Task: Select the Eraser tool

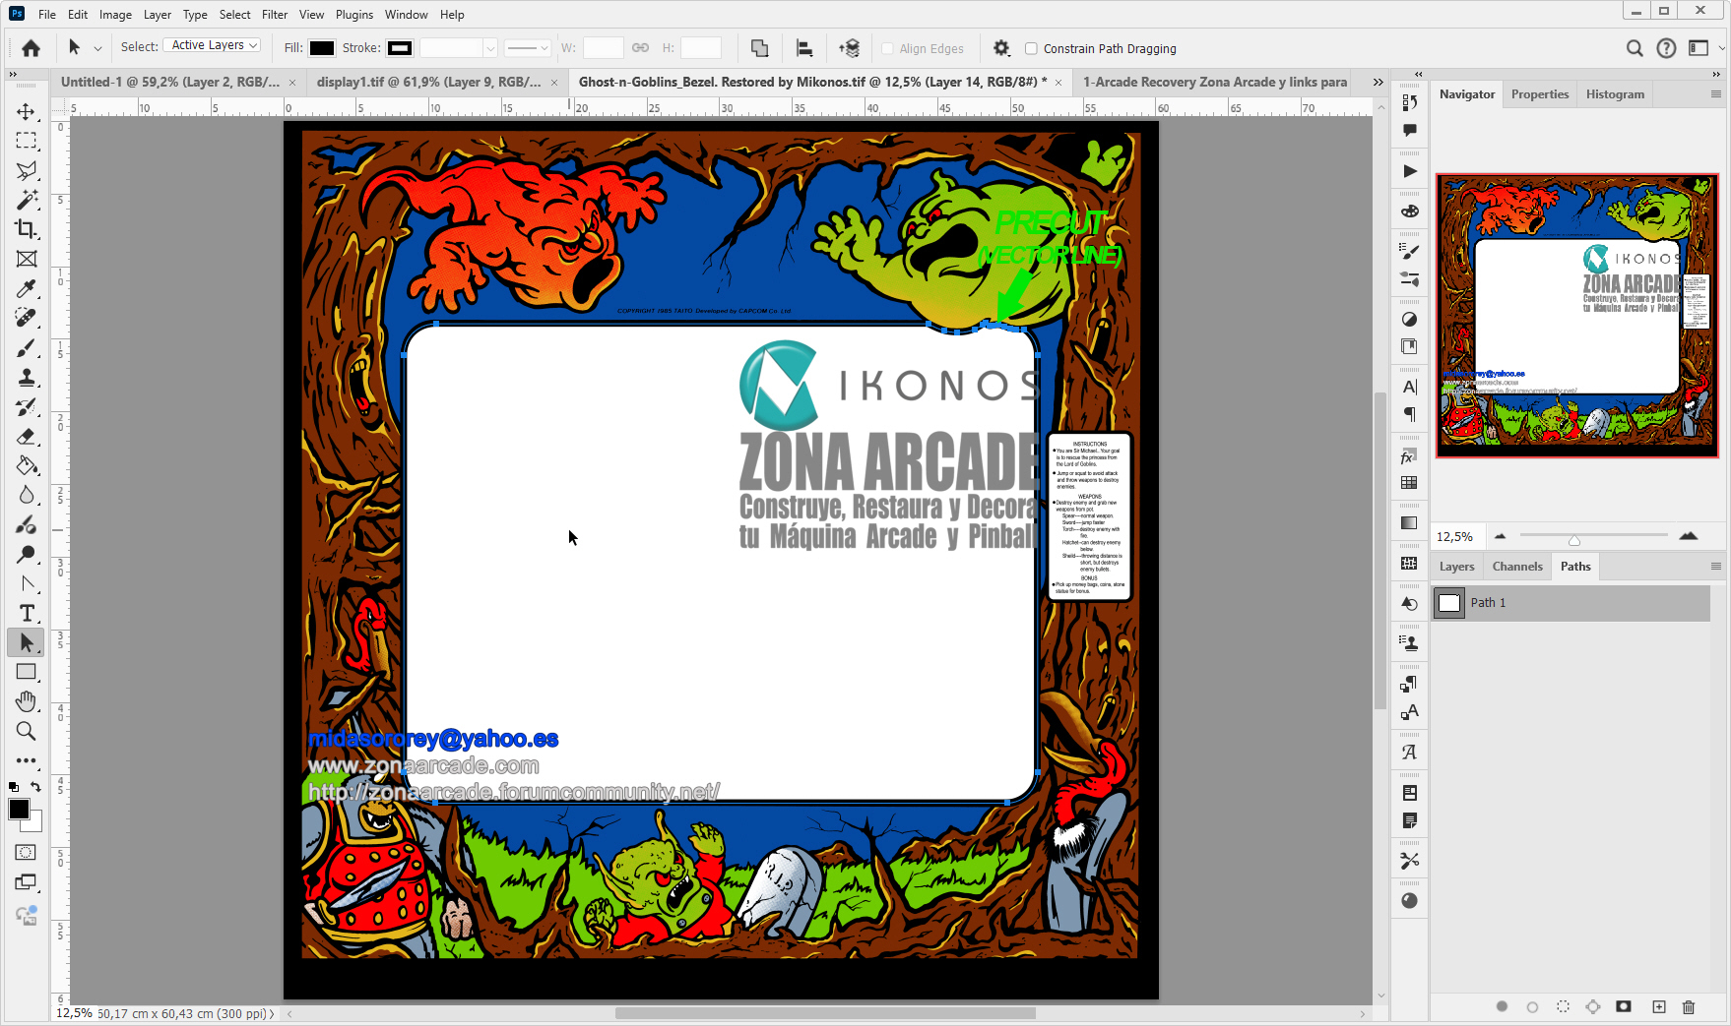Action: [x=27, y=436]
